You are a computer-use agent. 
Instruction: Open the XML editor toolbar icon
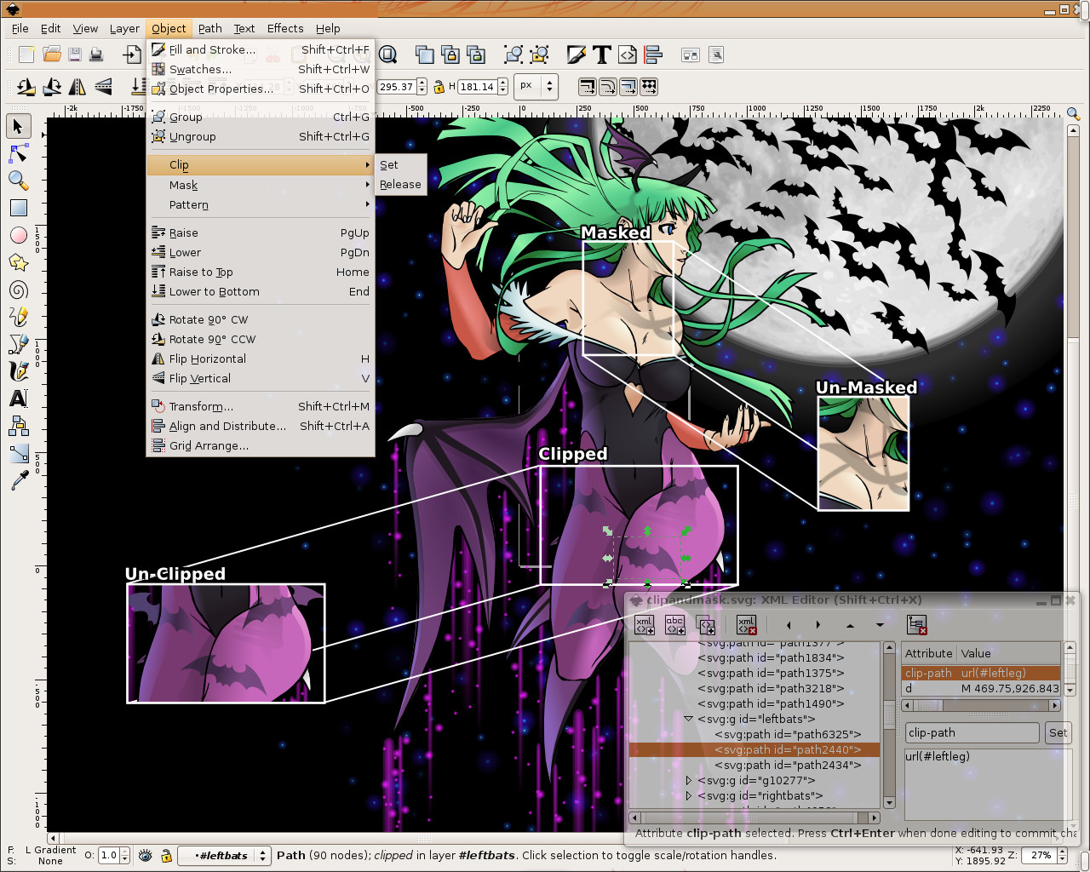pos(628,55)
